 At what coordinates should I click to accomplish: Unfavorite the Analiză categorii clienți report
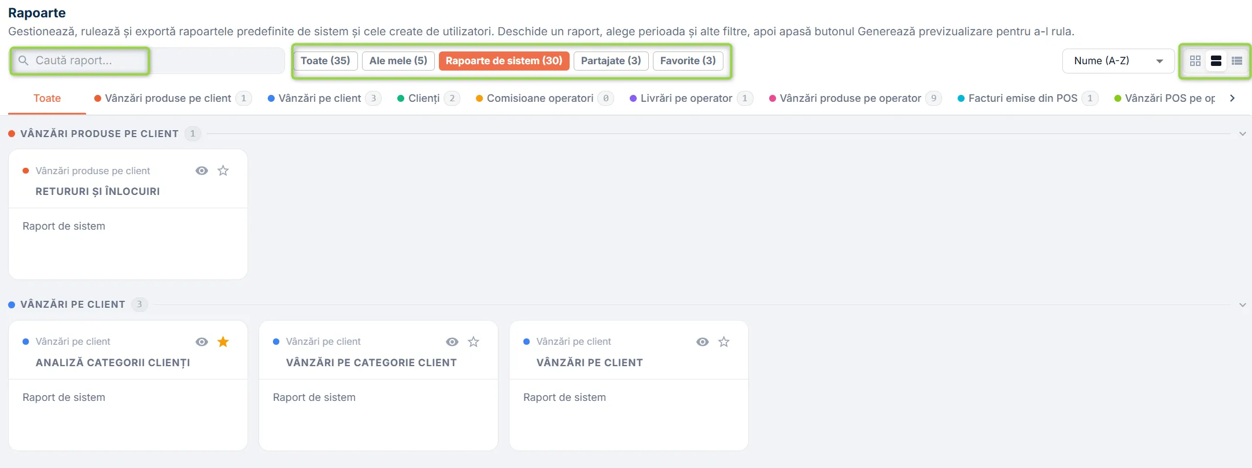click(x=223, y=342)
